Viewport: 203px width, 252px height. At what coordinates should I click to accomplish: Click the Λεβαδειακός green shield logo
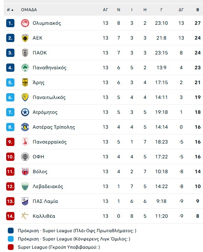click(x=25, y=186)
